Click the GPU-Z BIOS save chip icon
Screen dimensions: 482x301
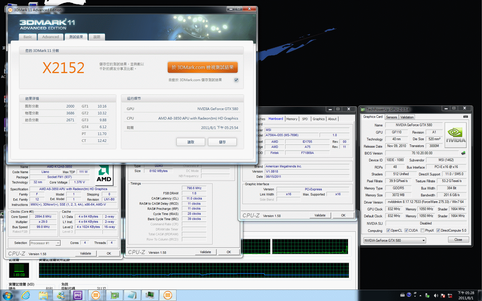click(463, 153)
